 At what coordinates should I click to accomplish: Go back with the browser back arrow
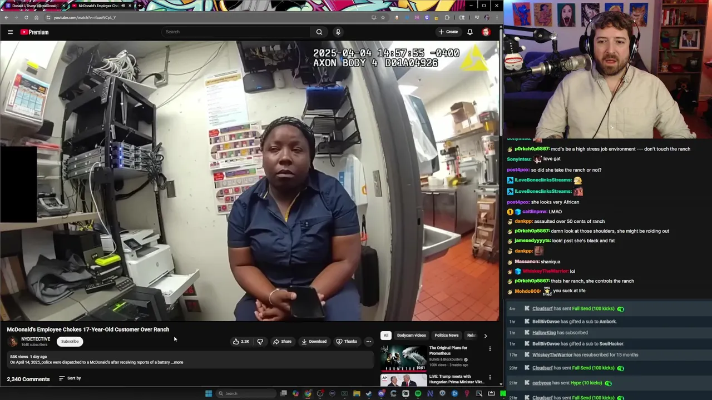tap(6, 17)
